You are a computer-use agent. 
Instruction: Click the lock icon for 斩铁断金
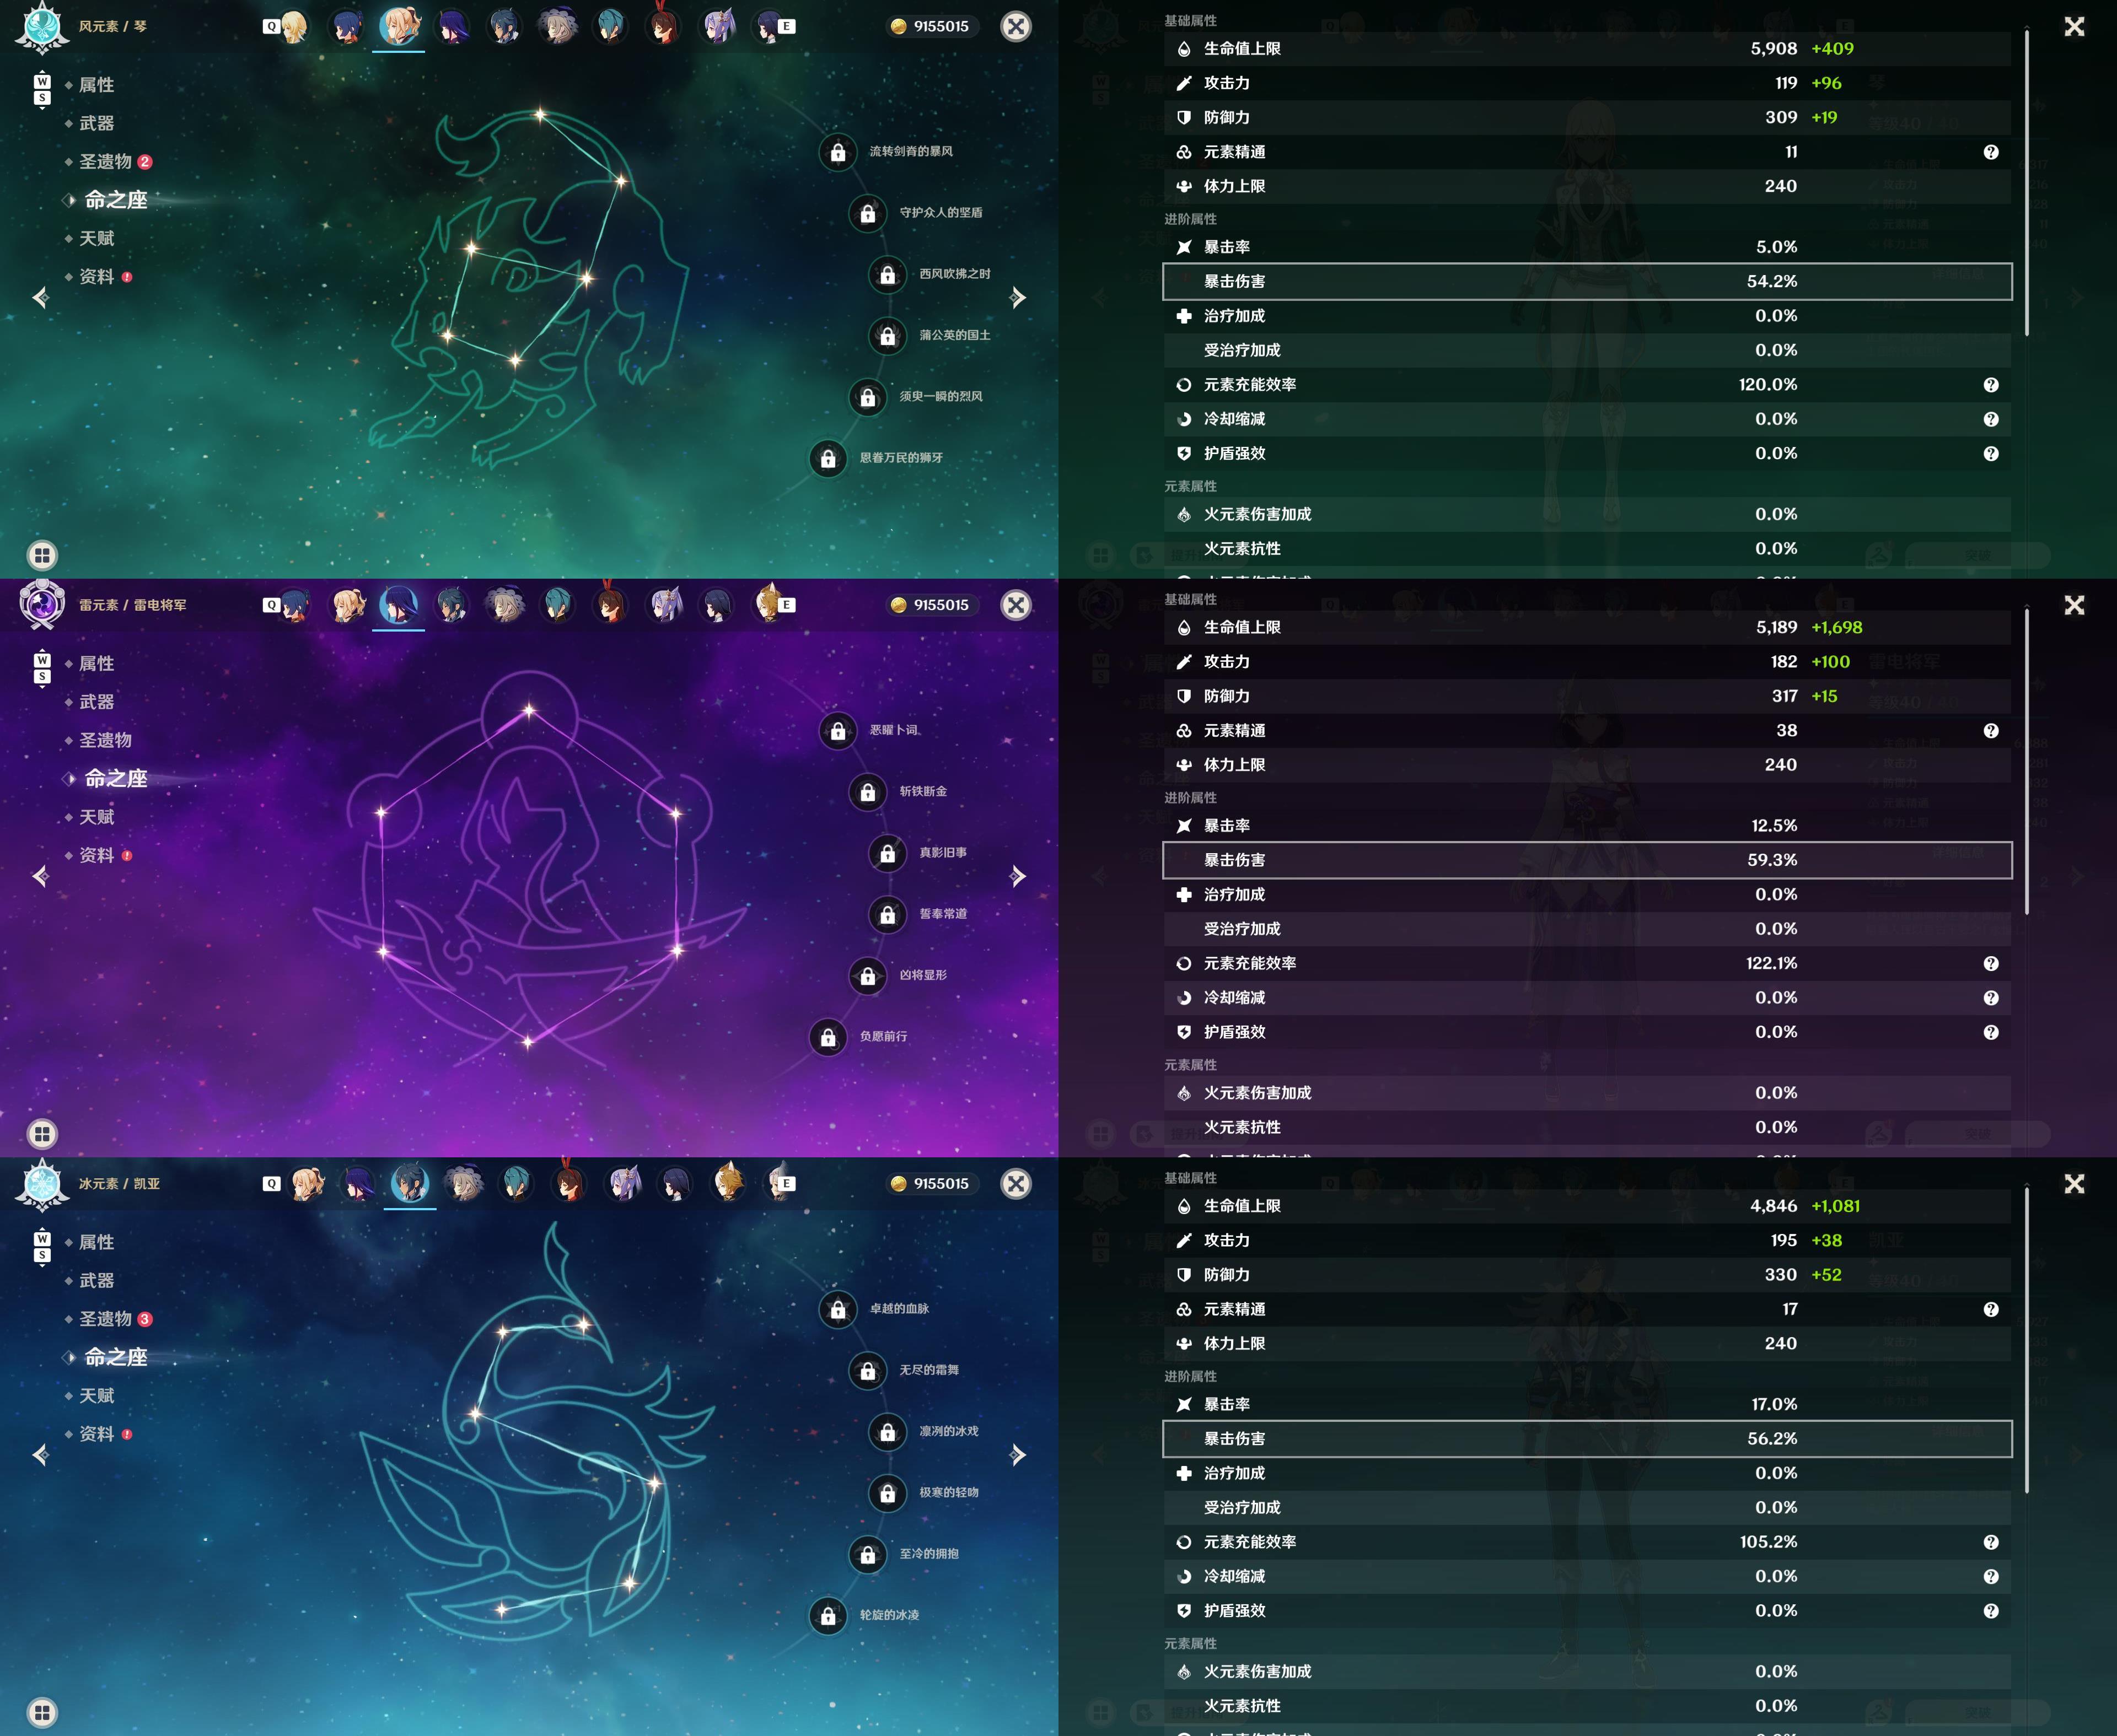tap(867, 792)
